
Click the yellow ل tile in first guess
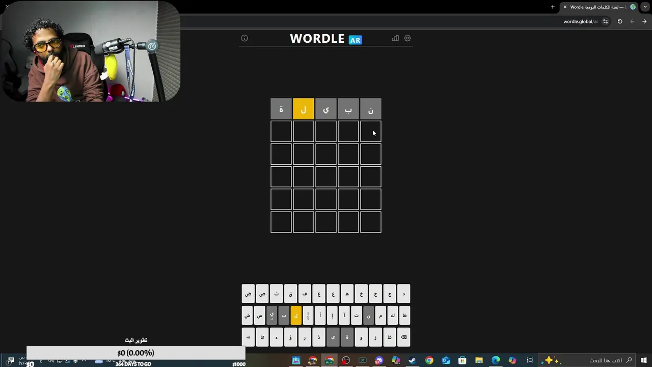[x=304, y=109]
